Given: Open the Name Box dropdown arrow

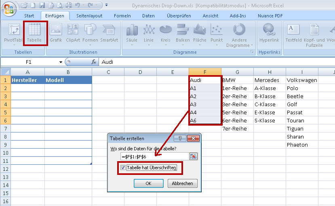Looking at the screenshot, I should (61, 62).
